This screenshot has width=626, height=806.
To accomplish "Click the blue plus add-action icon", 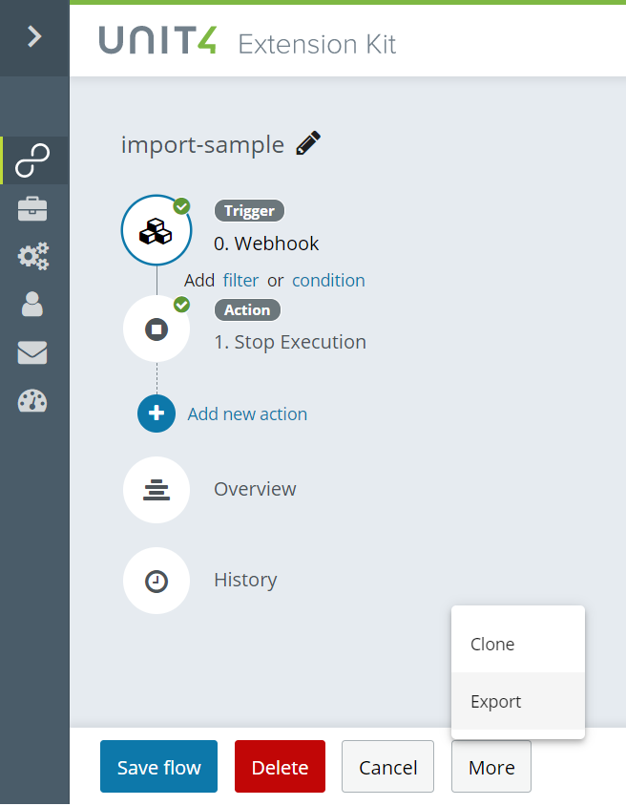I will (x=156, y=414).
